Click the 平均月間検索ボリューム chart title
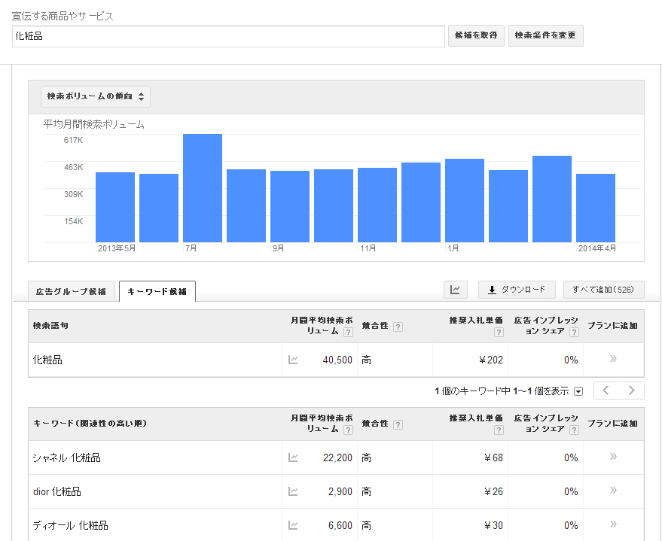This screenshot has width=662, height=541. 93,124
